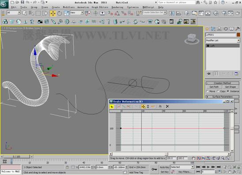Open the Utilities hammer tab
Image resolution: width=242 pixels, height=175 pixels.
[x=238, y=29]
